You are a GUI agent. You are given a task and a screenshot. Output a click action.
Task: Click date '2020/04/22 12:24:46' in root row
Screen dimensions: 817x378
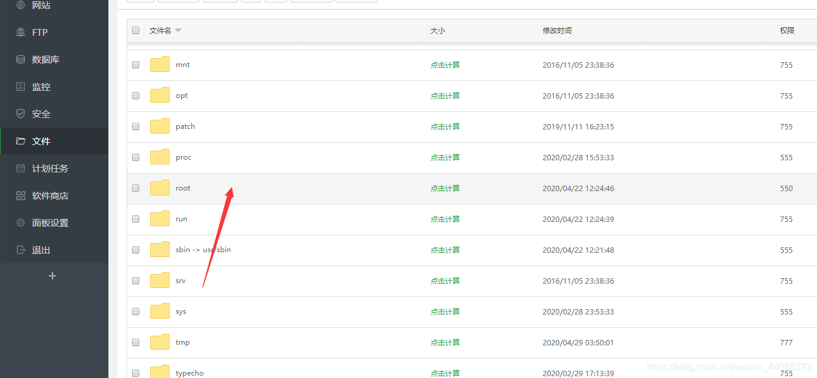tap(578, 188)
